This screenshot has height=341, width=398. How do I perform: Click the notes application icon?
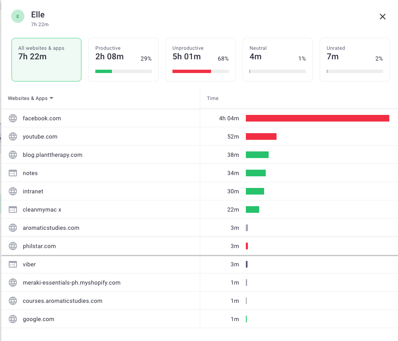[12, 173]
